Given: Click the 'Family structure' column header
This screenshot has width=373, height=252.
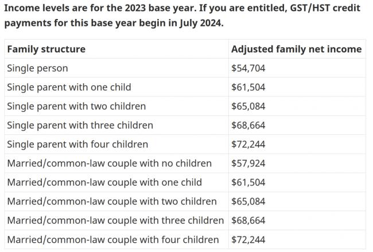Looking at the screenshot, I should pos(46,49).
